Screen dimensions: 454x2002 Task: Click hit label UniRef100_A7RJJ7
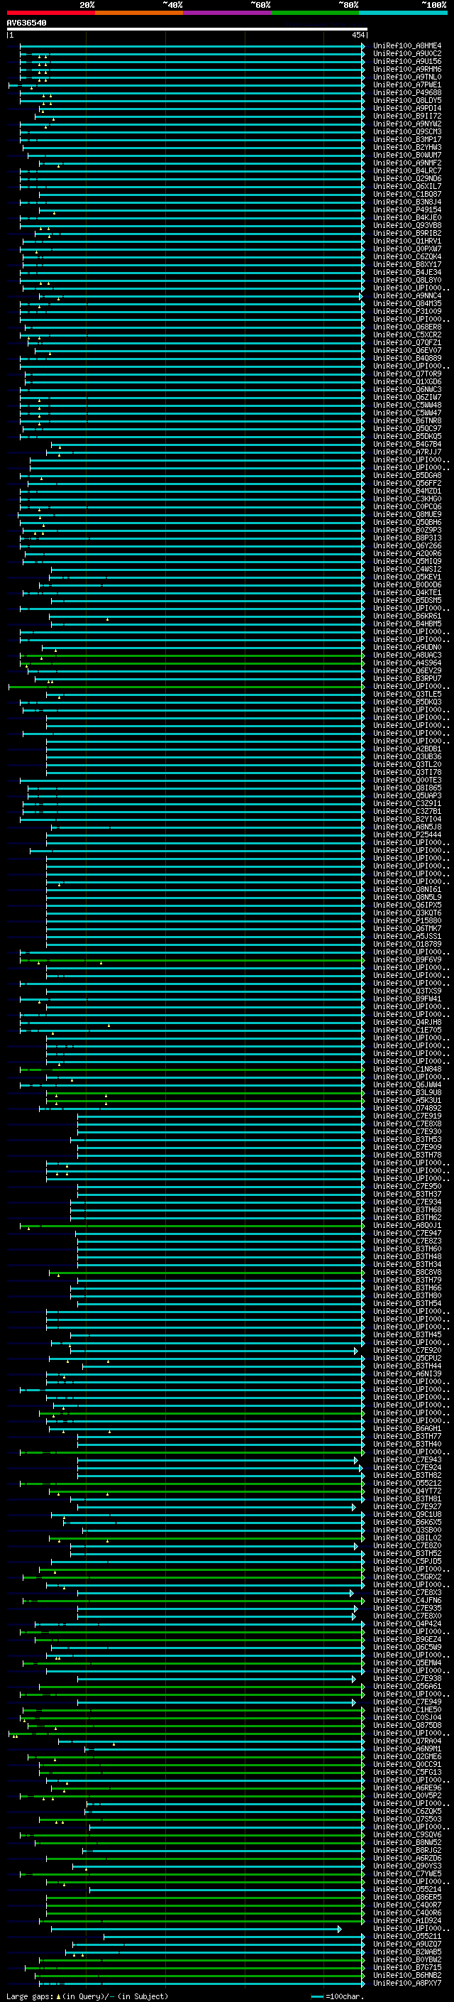[x=407, y=452]
